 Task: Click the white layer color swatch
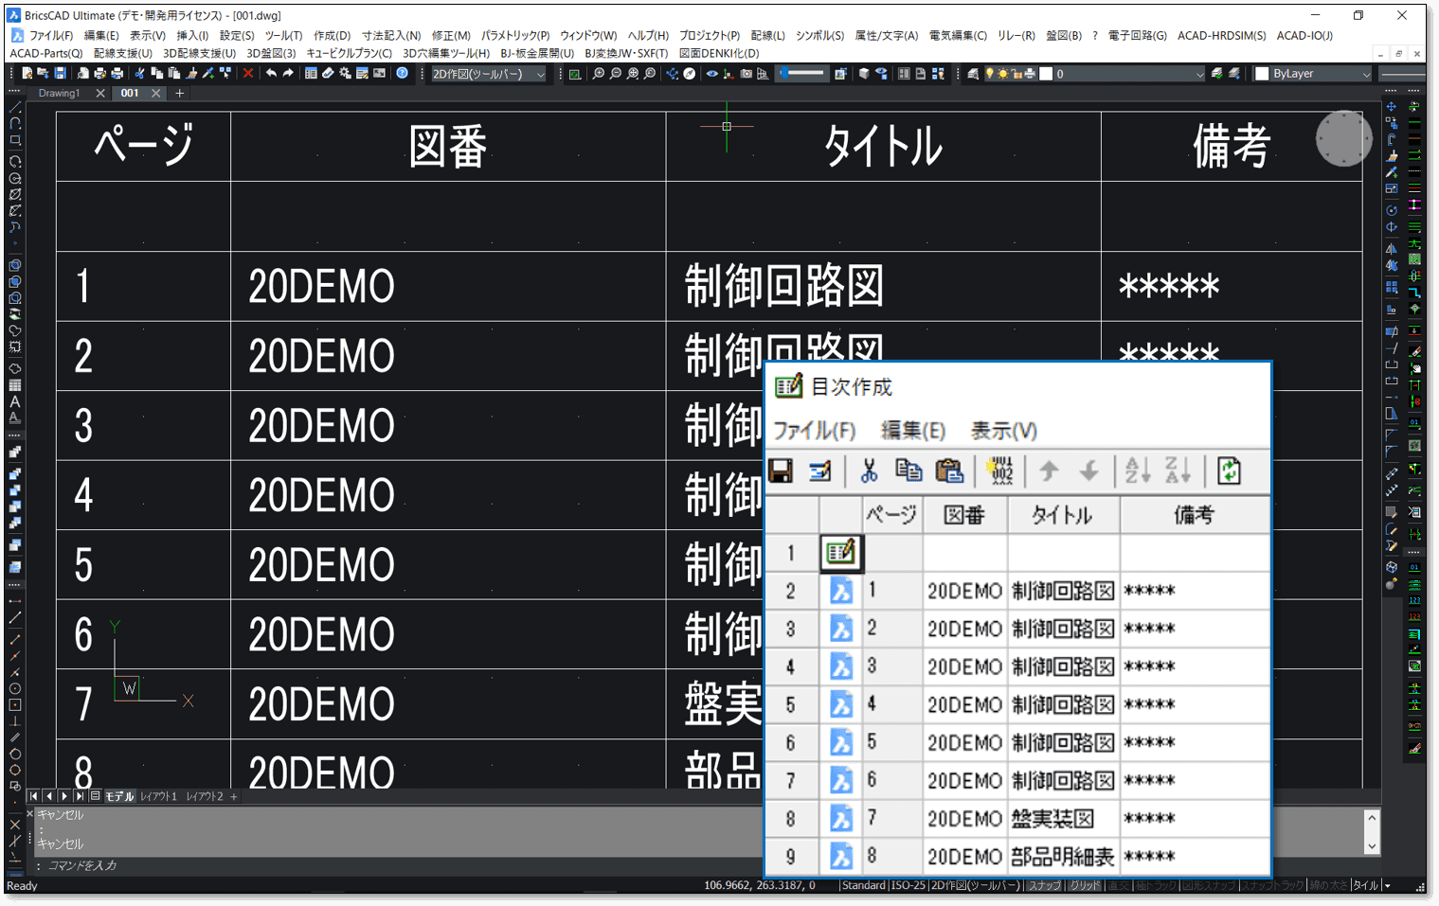(1046, 73)
